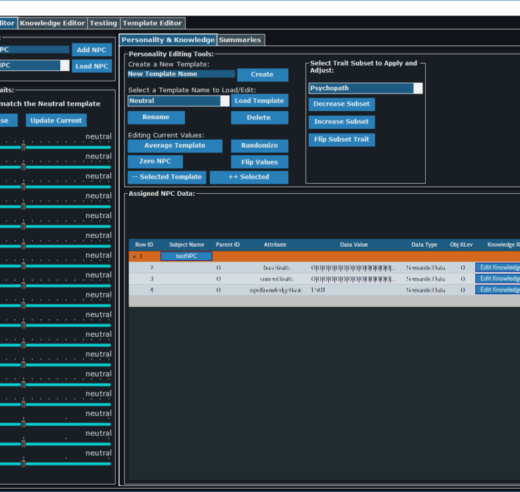Click the ++ Selected button
Image resolution: width=520 pixels, height=492 pixels.
249,178
